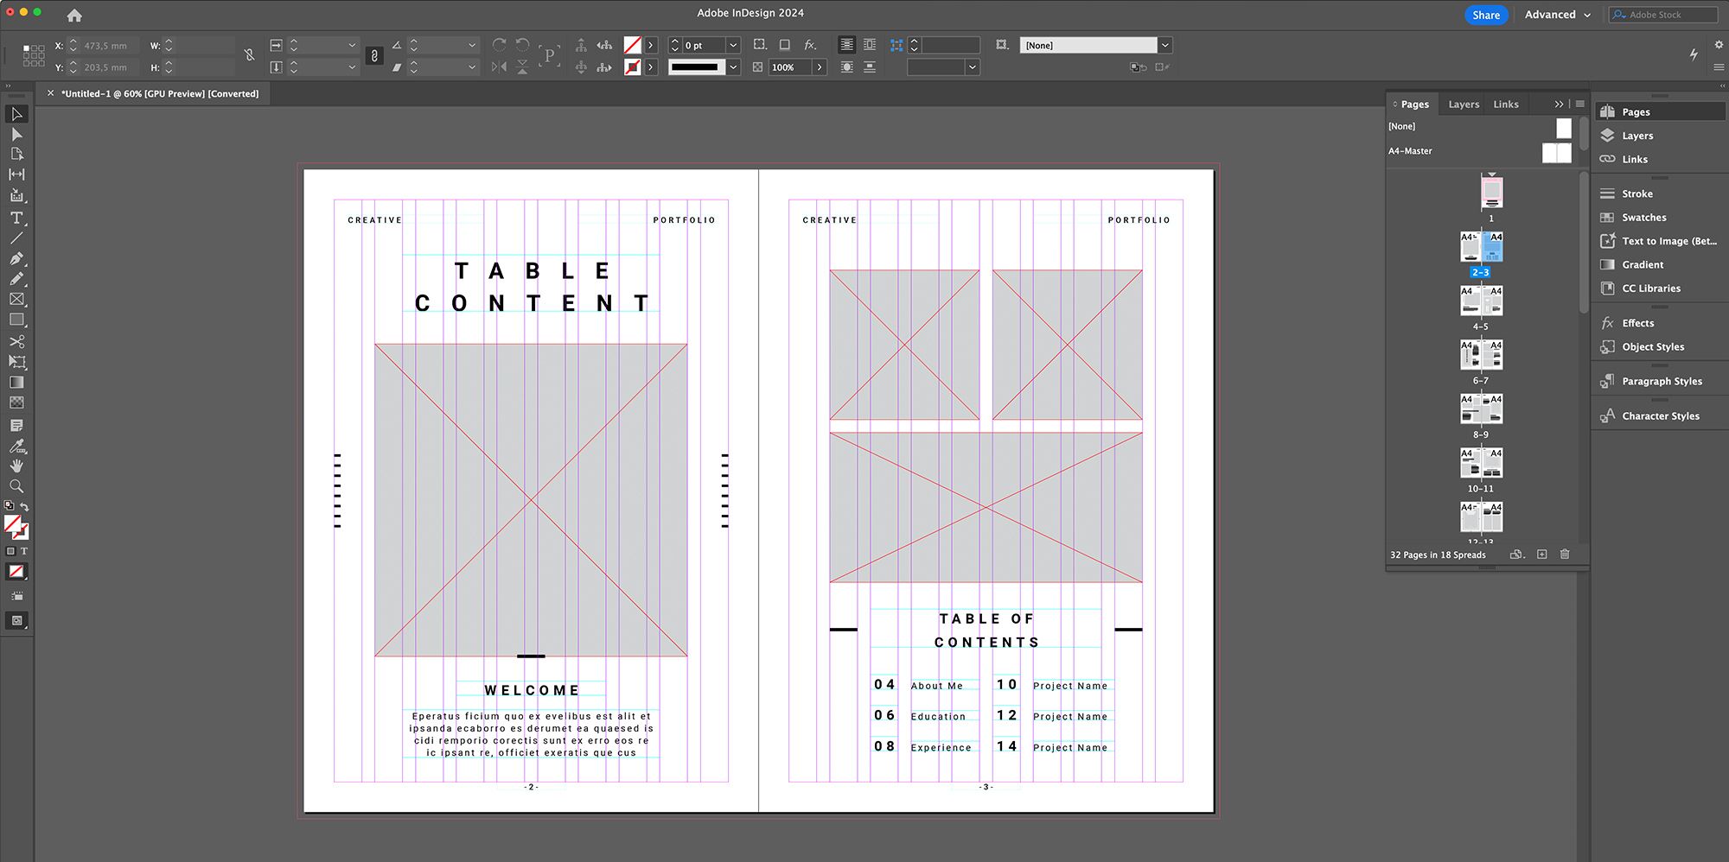The image size is (1729, 862).
Task: Toggle constrain proportions for scaling link
Action: tap(374, 56)
